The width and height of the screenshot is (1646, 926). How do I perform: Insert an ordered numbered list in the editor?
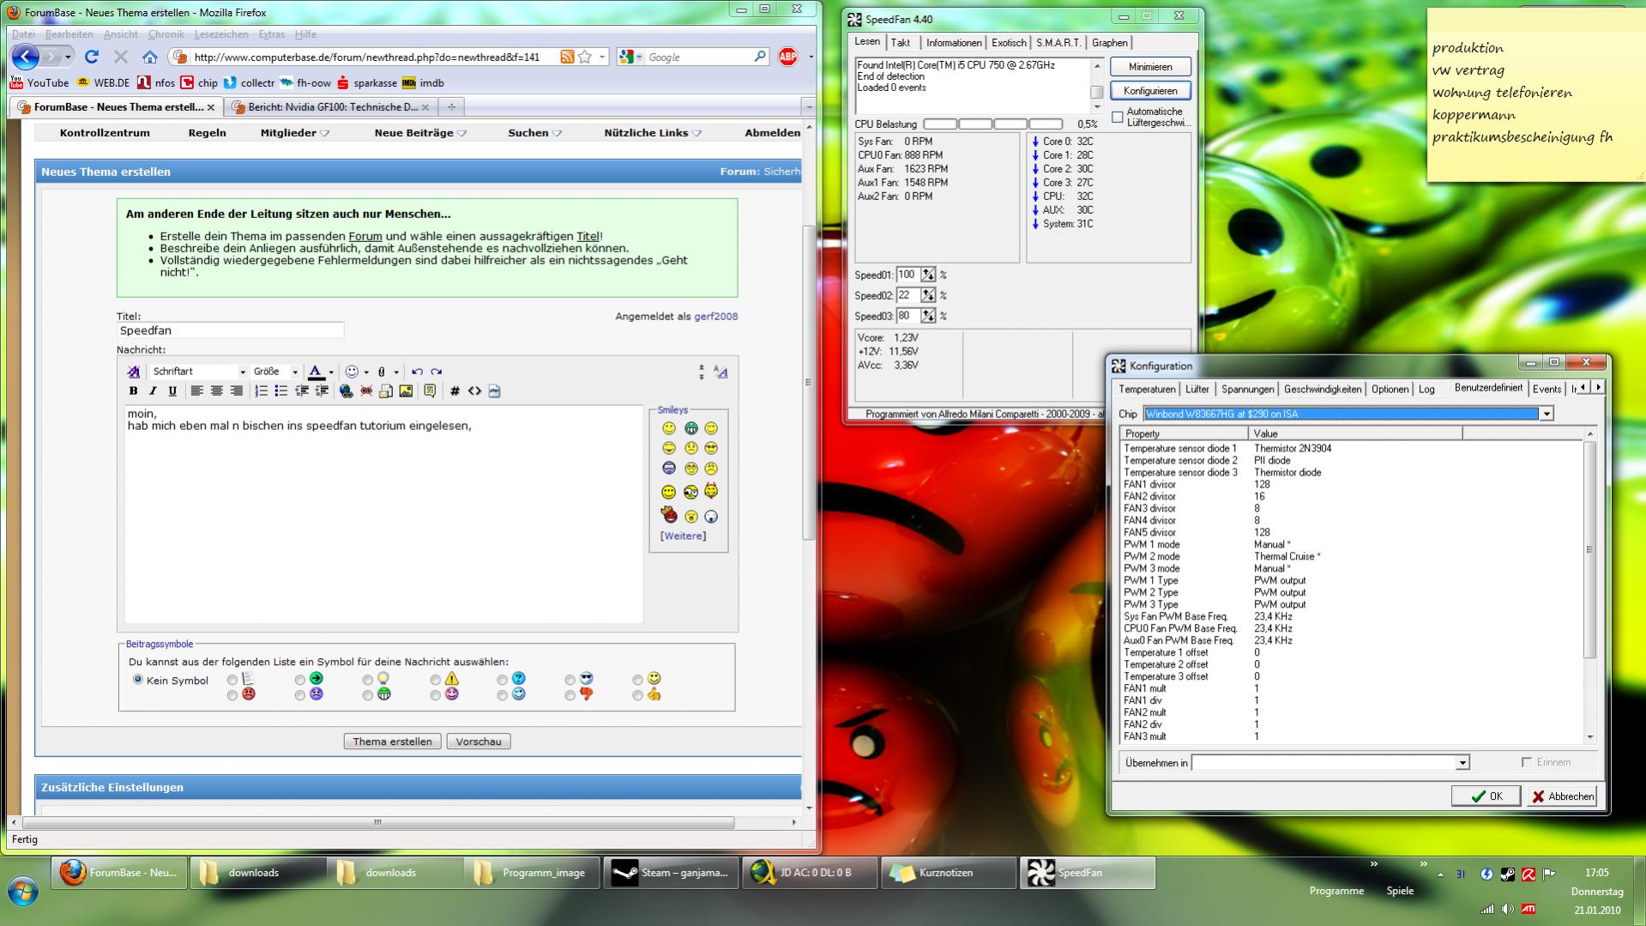262,391
